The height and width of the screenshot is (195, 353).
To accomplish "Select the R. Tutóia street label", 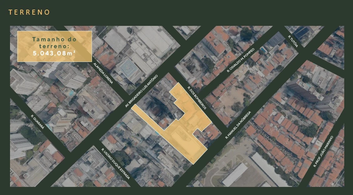I will (293, 41).
